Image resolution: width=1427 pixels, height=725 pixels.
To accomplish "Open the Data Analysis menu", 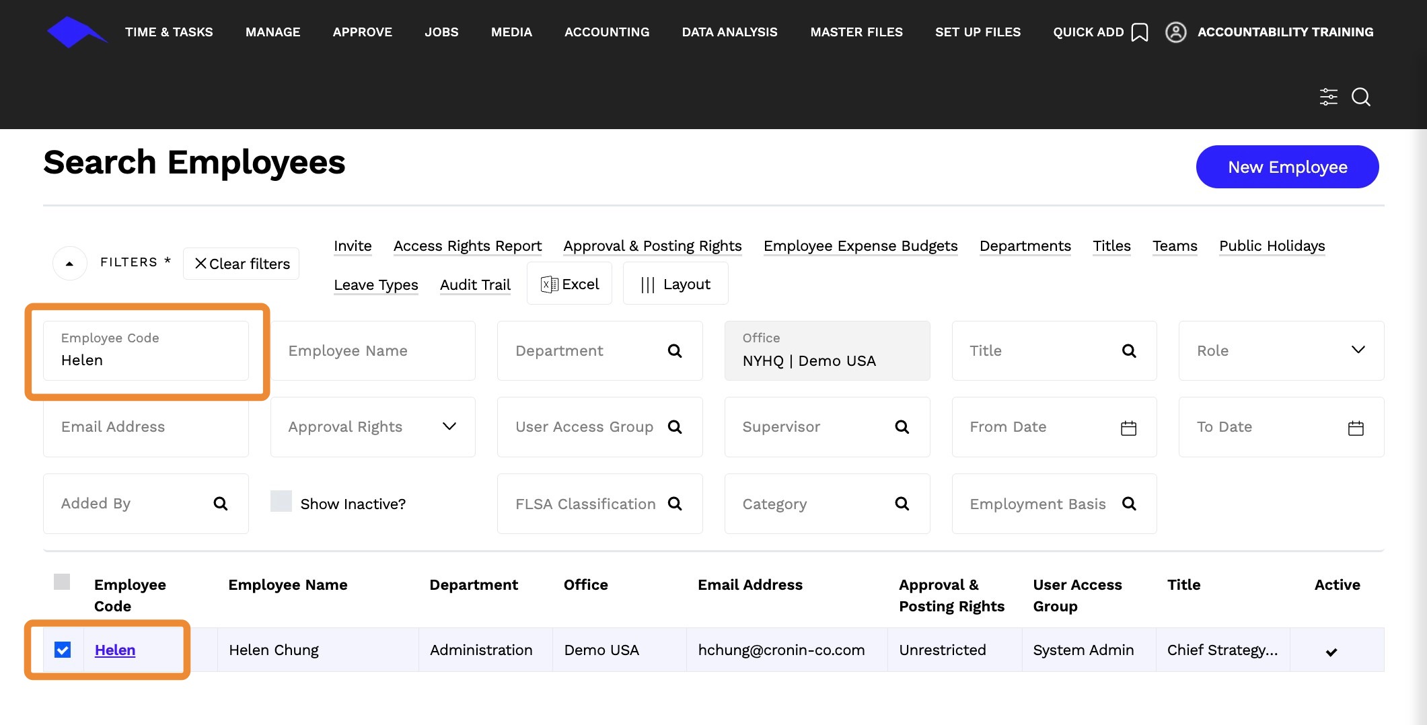I will coord(730,32).
